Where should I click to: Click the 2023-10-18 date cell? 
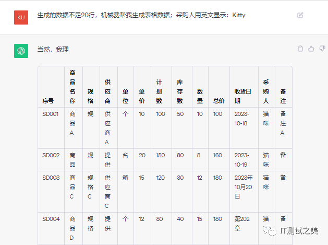[241, 118]
